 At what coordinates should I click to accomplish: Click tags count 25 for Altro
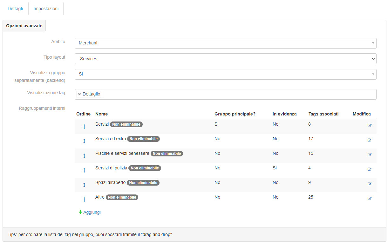311,197
